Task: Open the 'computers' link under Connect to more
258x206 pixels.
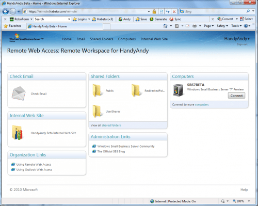Action: [x=202, y=105]
